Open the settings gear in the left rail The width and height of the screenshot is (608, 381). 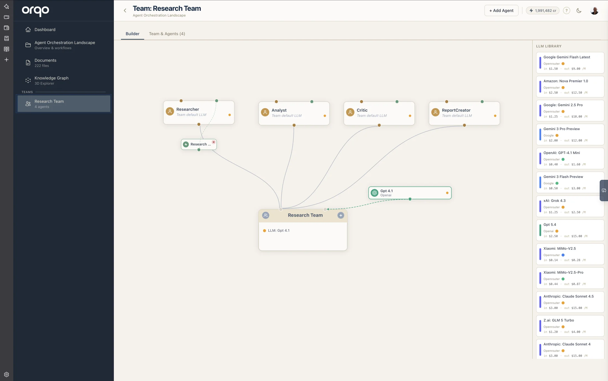click(x=6, y=374)
